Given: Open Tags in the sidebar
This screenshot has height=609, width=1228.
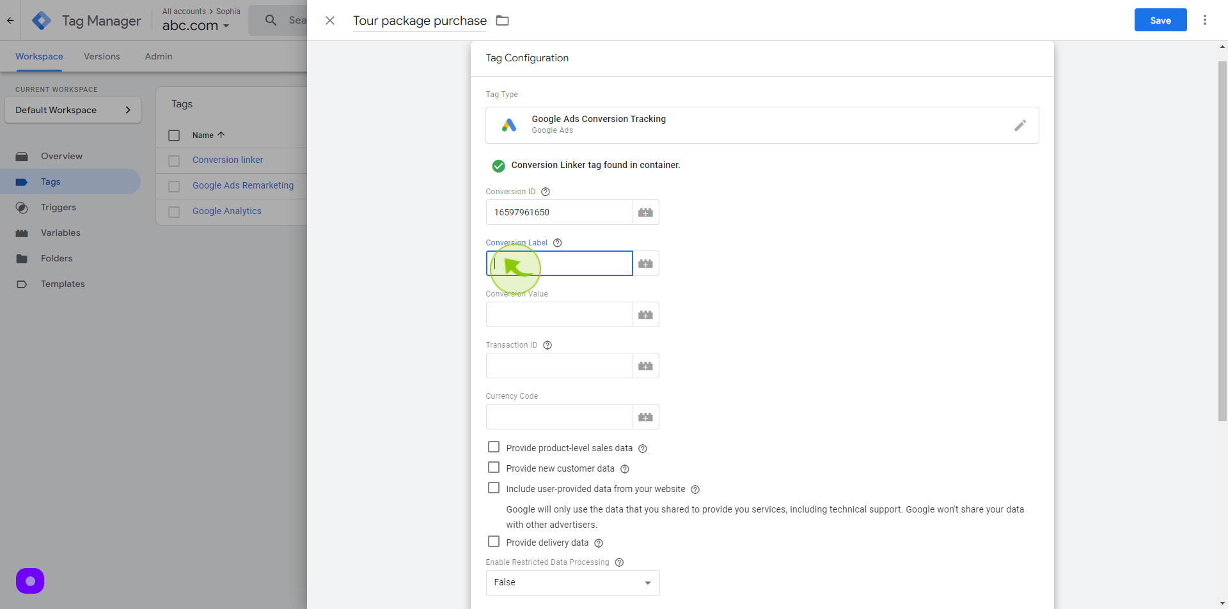Looking at the screenshot, I should tap(70, 181).
